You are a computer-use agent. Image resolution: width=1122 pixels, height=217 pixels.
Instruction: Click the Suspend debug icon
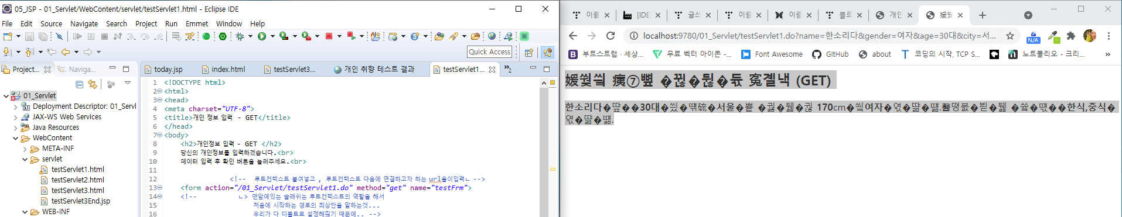point(91,36)
